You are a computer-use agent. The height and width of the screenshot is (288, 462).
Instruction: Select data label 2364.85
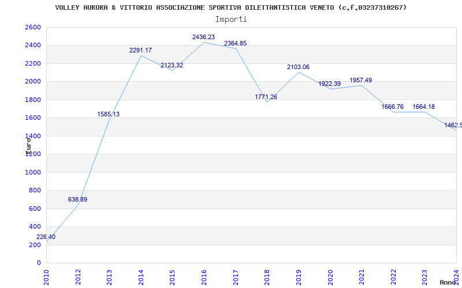pyautogui.click(x=236, y=44)
